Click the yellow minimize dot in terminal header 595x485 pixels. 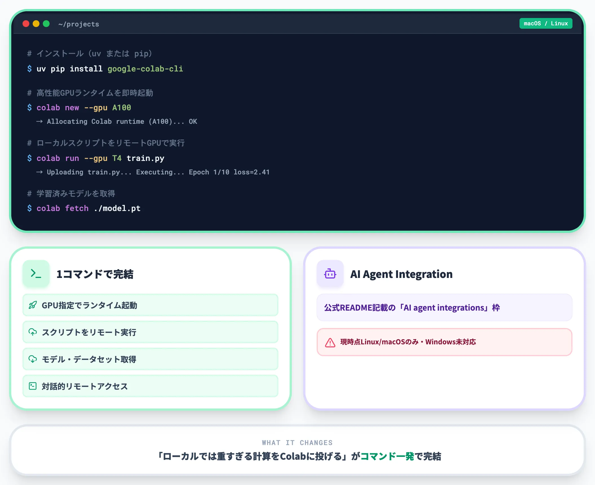(36, 24)
